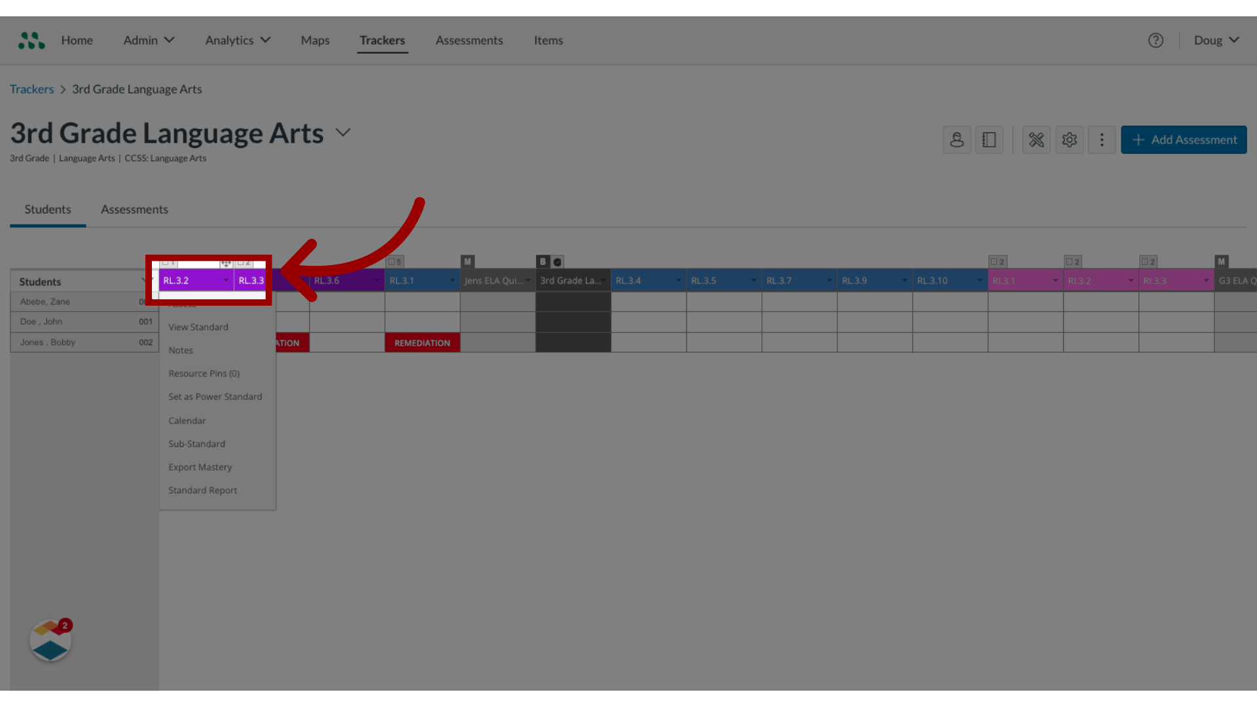Image resolution: width=1257 pixels, height=707 pixels.
Task: Click the Add Assessment plus icon
Action: coord(1137,139)
